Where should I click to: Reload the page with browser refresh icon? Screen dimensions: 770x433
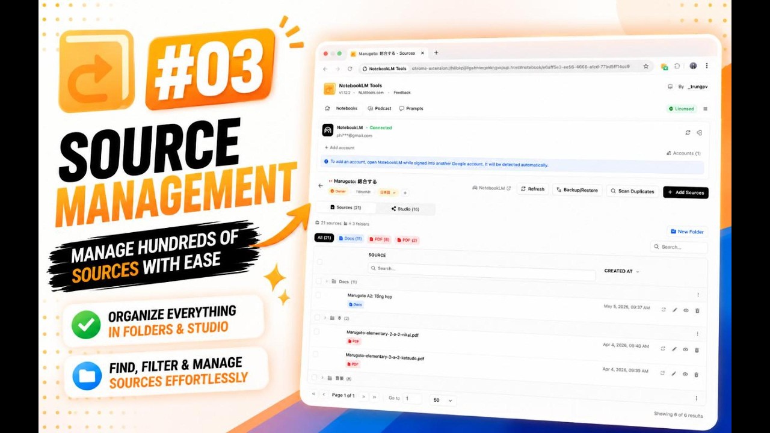point(350,69)
